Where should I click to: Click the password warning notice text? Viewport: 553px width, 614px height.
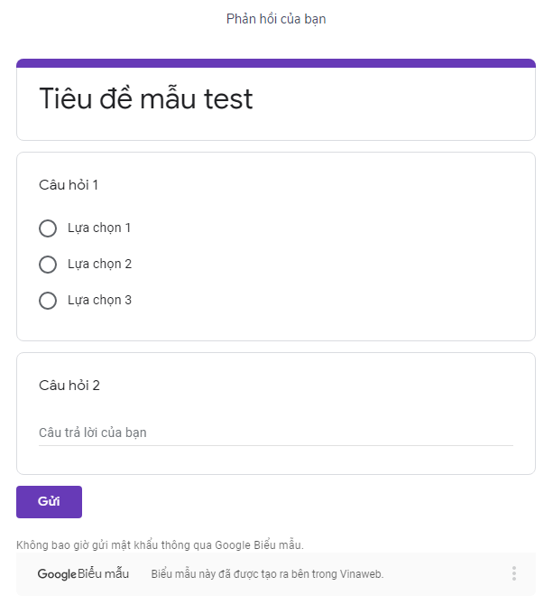(160, 545)
